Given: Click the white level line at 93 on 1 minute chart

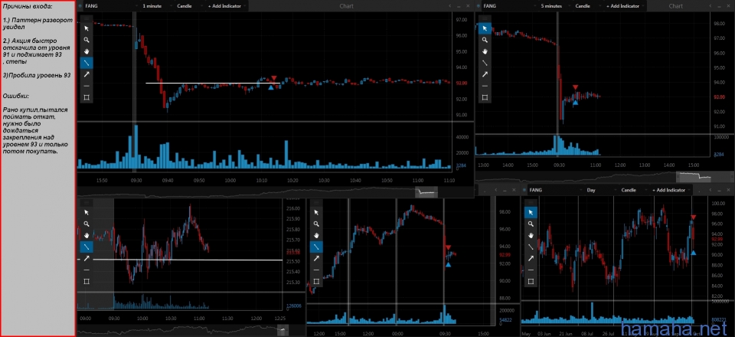Looking at the screenshot, I should [x=213, y=83].
